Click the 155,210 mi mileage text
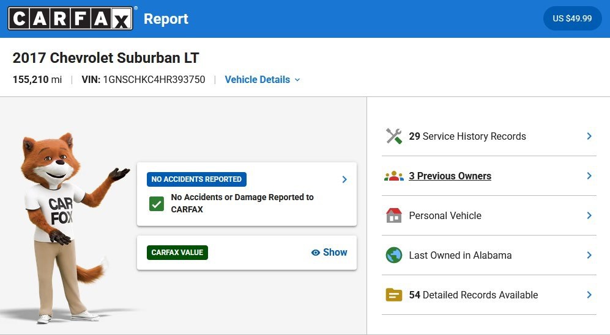610x335 pixels. coord(37,79)
